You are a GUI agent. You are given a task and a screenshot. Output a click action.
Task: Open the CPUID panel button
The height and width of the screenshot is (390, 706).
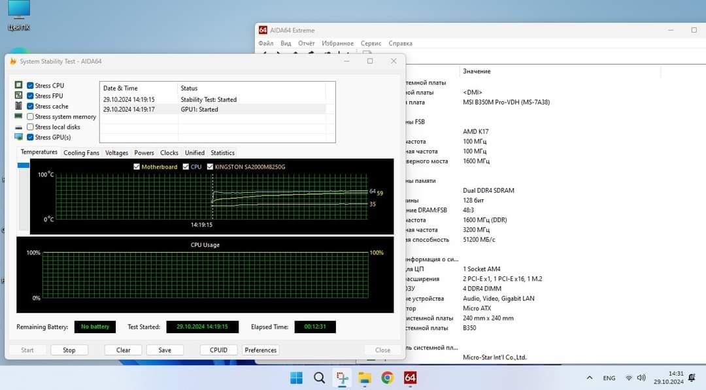219,350
